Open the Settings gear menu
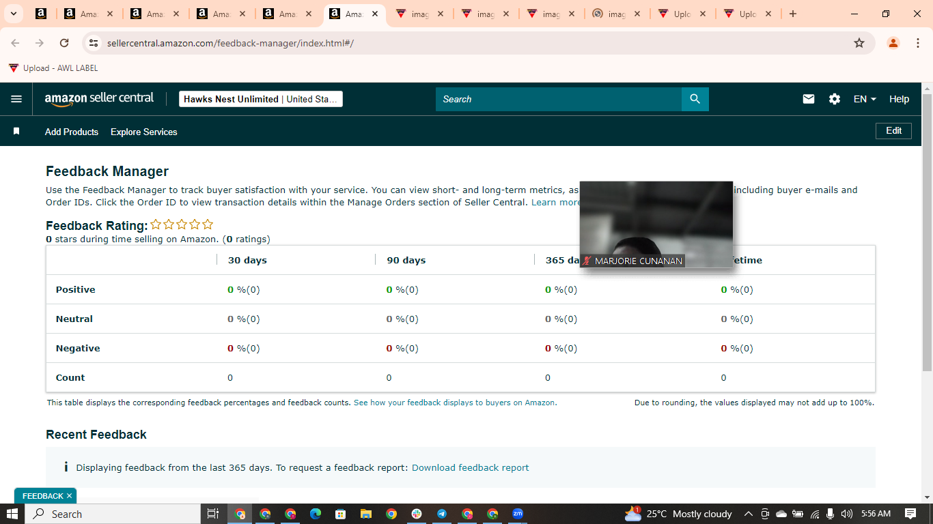The width and height of the screenshot is (933, 524). (x=835, y=99)
